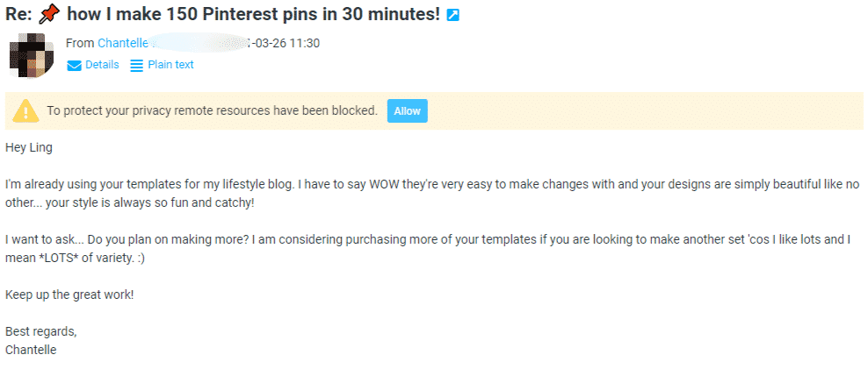Click the yellow warning triangle icon

click(25, 111)
